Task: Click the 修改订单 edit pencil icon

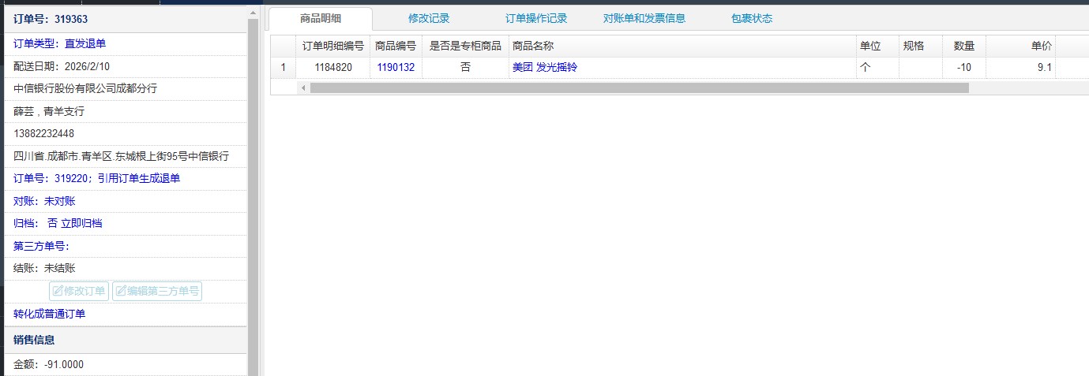Action: [x=58, y=292]
